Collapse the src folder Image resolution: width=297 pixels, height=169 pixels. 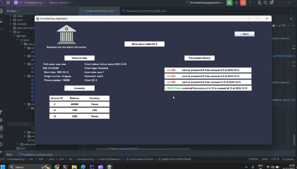click(x=10, y=32)
